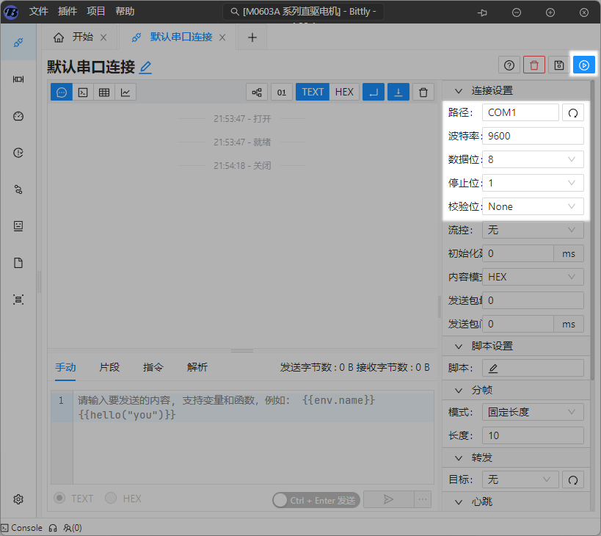Click the baud rate 9600 field
Image resolution: width=601 pixels, height=536 pixels.
point(533,136)
